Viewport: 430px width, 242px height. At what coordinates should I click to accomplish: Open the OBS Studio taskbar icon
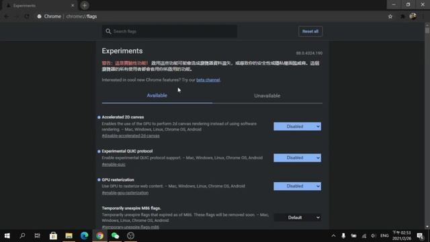(130, 236)
